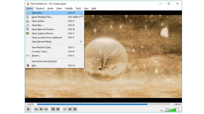Open the View menu
Screen dimensions: 204x114
[x=86, y=8]
